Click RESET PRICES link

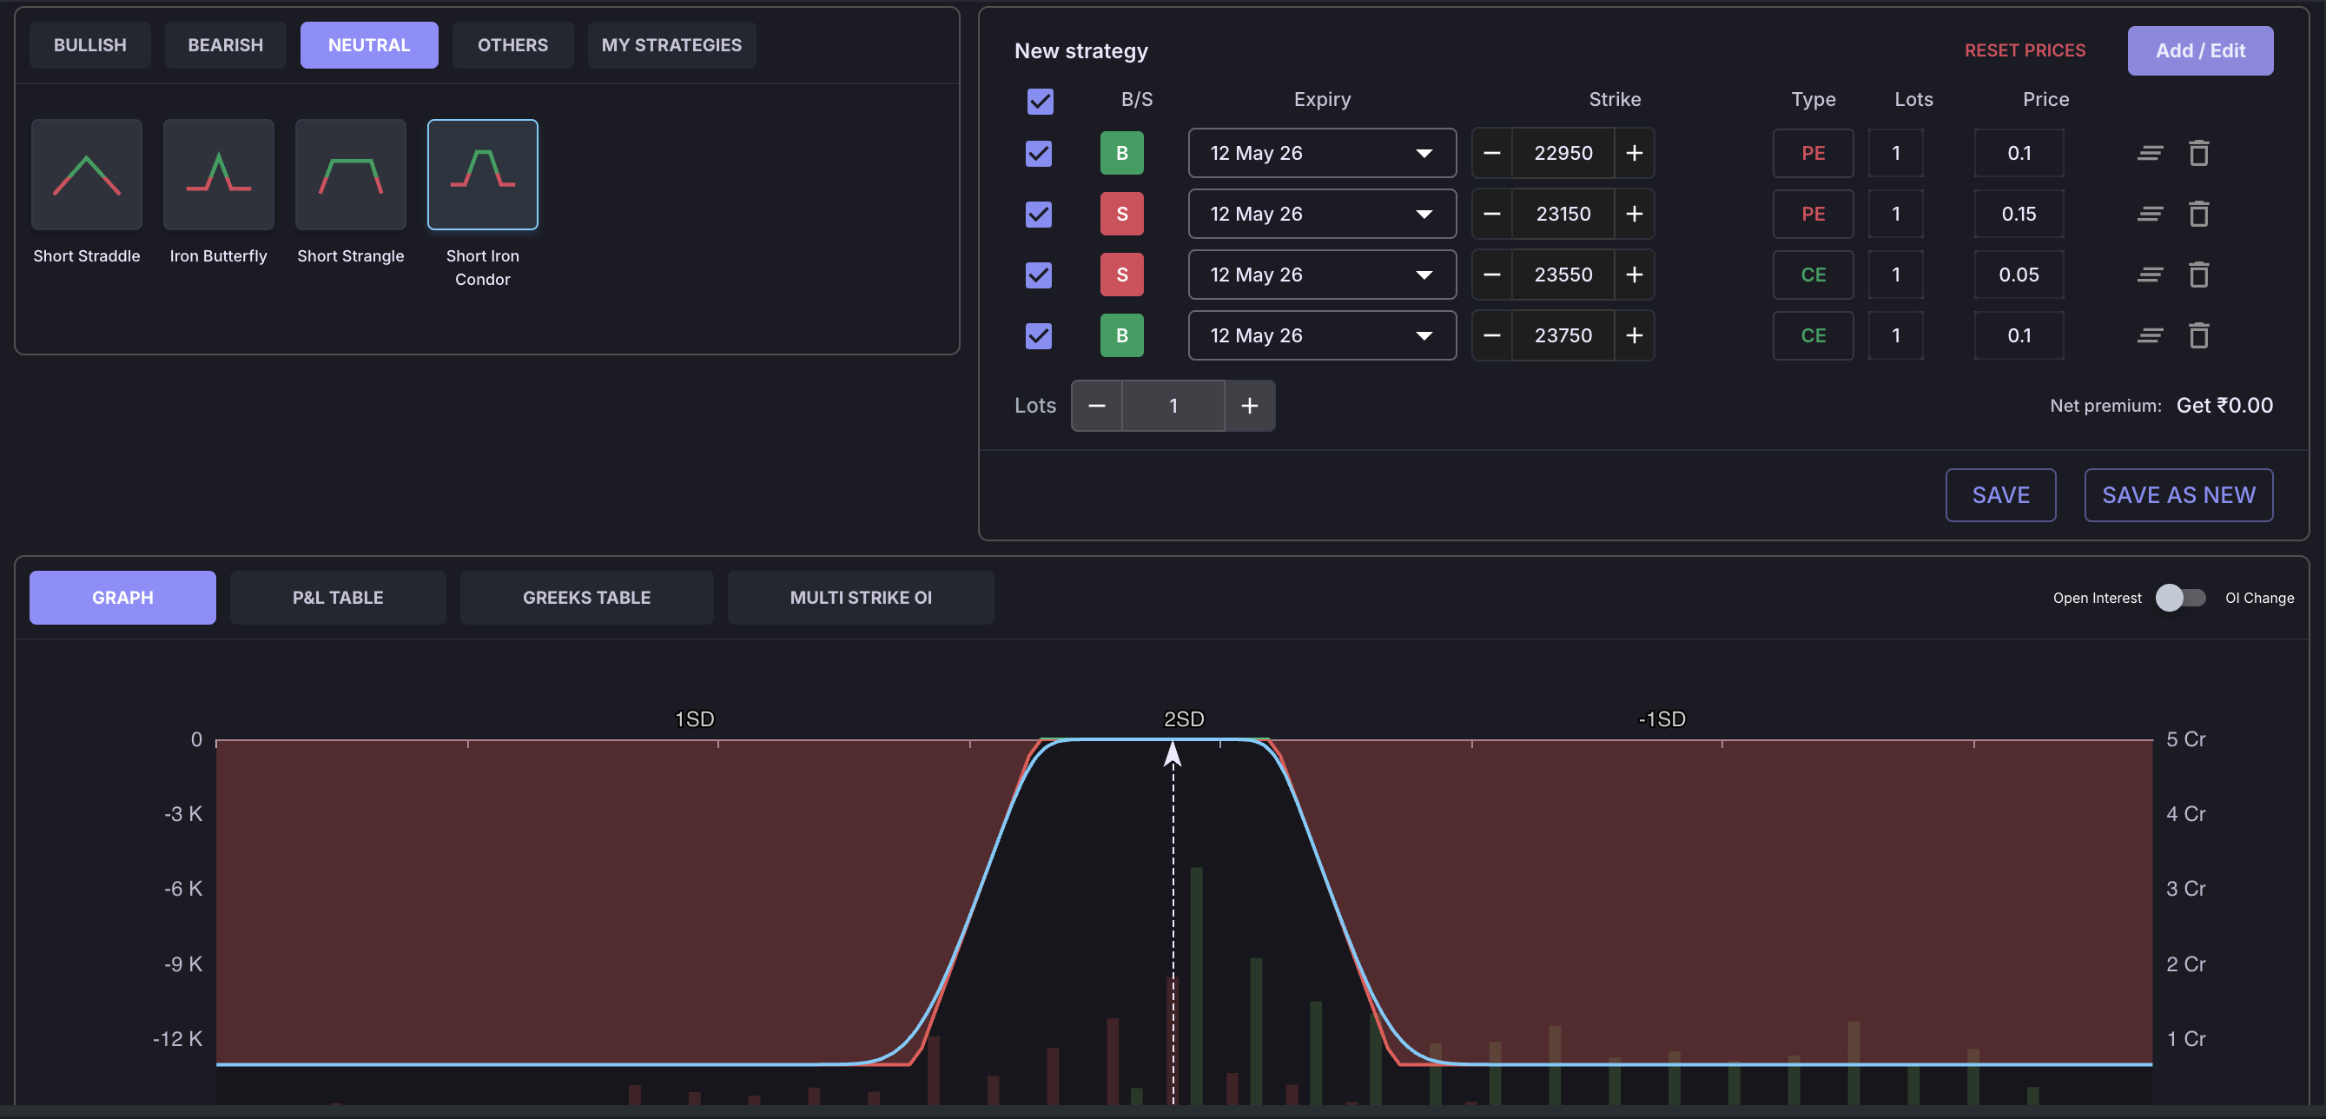(2025, 50)
